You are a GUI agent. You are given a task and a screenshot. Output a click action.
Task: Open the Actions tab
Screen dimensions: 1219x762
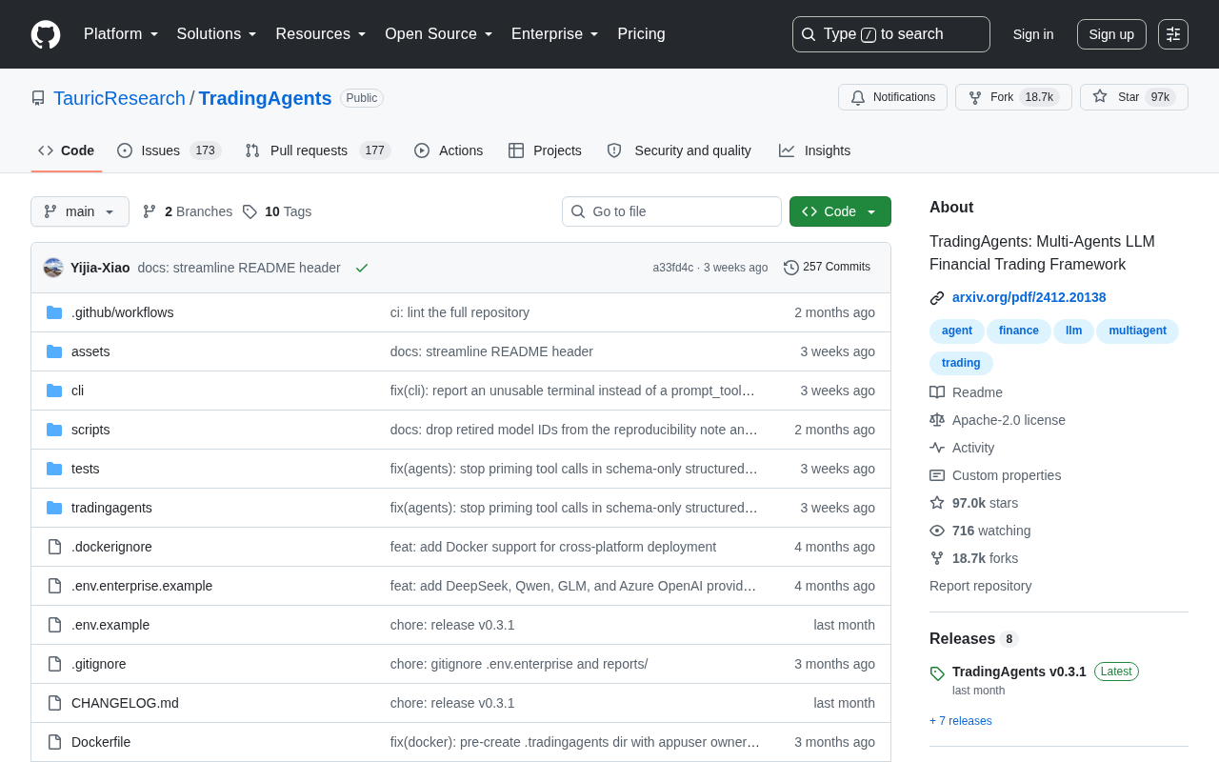[x=449, y=150]
